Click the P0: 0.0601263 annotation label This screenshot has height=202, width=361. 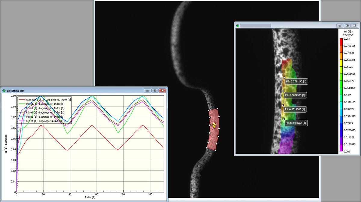click(296, 123)
